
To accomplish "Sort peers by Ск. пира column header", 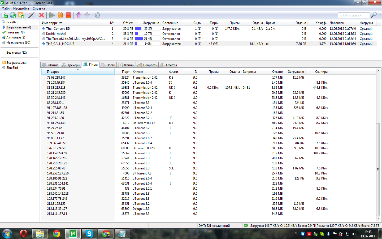I will coord(317,72).
